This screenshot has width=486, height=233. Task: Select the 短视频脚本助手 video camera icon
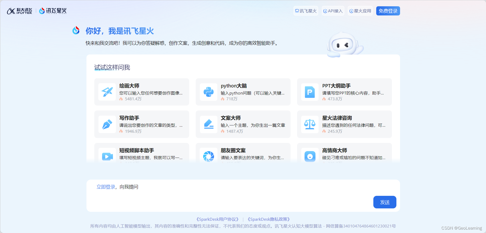coord(107,156)
